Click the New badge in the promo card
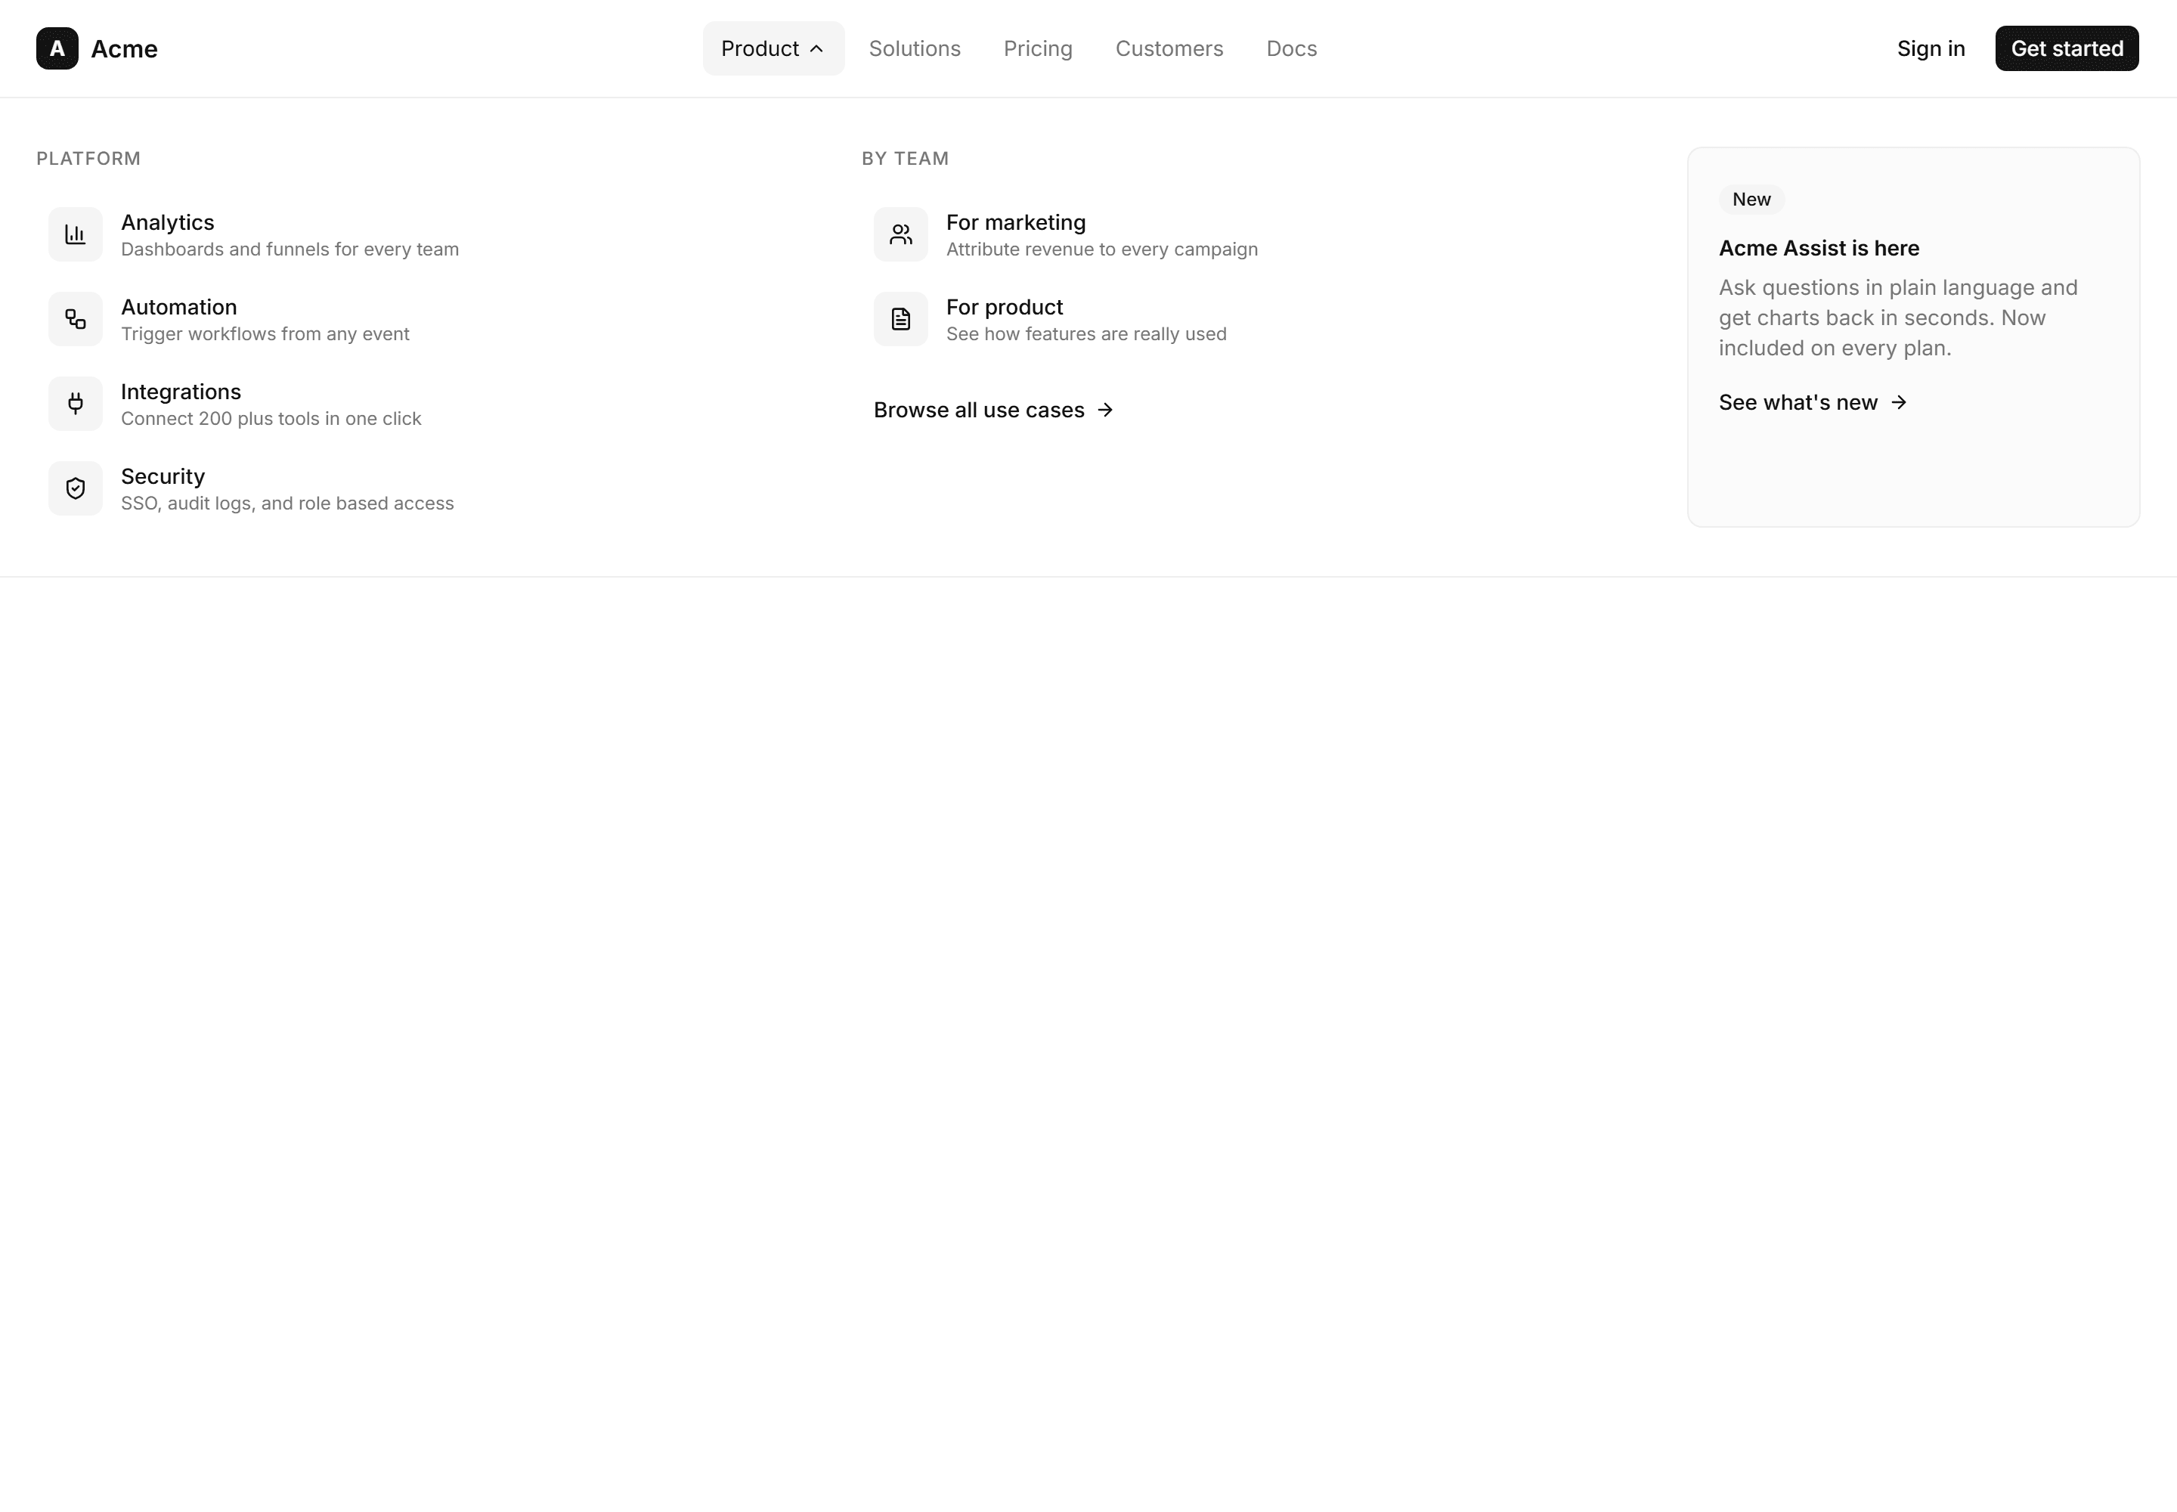Viewport: 2177px width, 1512px height. coord(1751,199)
